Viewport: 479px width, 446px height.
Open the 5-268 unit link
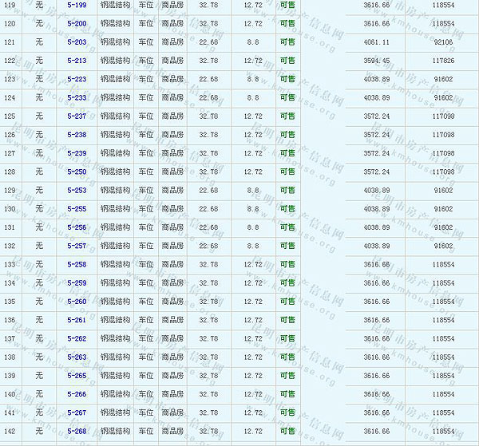77,431
